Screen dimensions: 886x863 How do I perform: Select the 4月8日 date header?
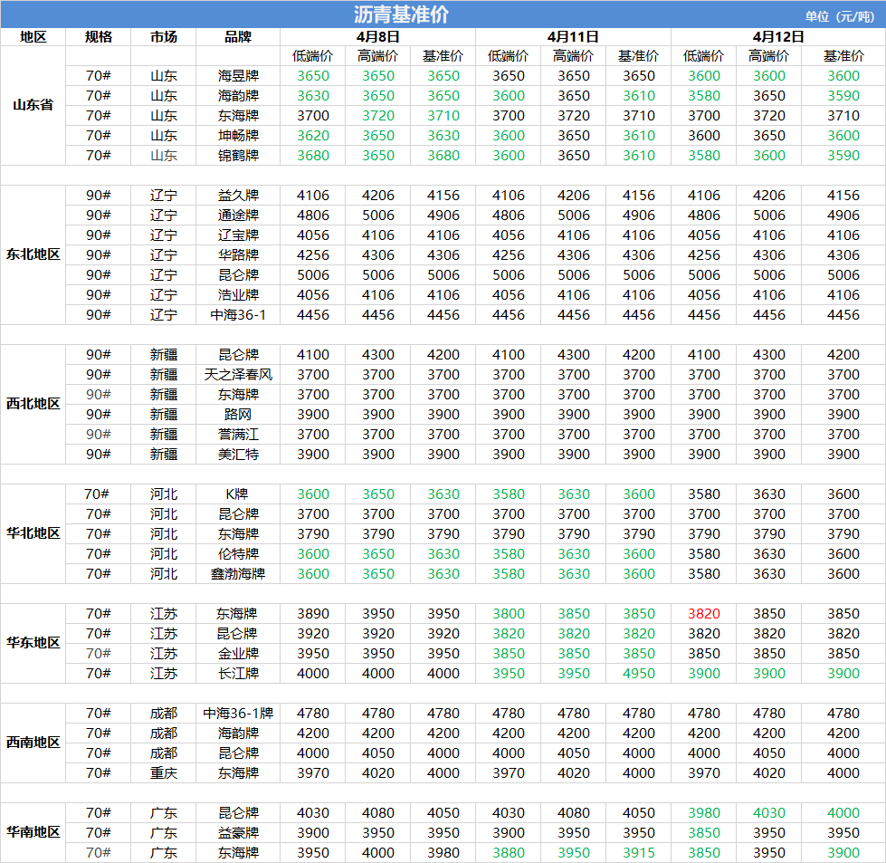[x=377, y=36]
